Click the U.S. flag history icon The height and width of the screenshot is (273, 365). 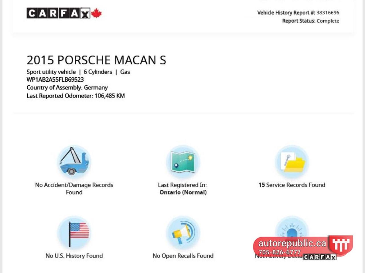coord(74,233)
